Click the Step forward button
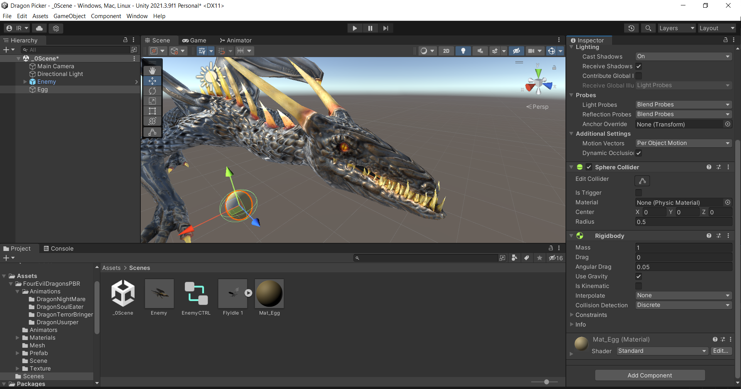The width and height of the screenshot is (741, 389). coord(385,28)
